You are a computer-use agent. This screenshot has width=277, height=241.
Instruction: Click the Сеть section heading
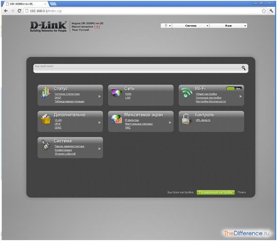130,89
